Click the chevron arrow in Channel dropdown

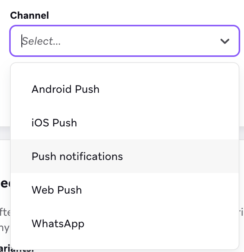coord(224,41)
